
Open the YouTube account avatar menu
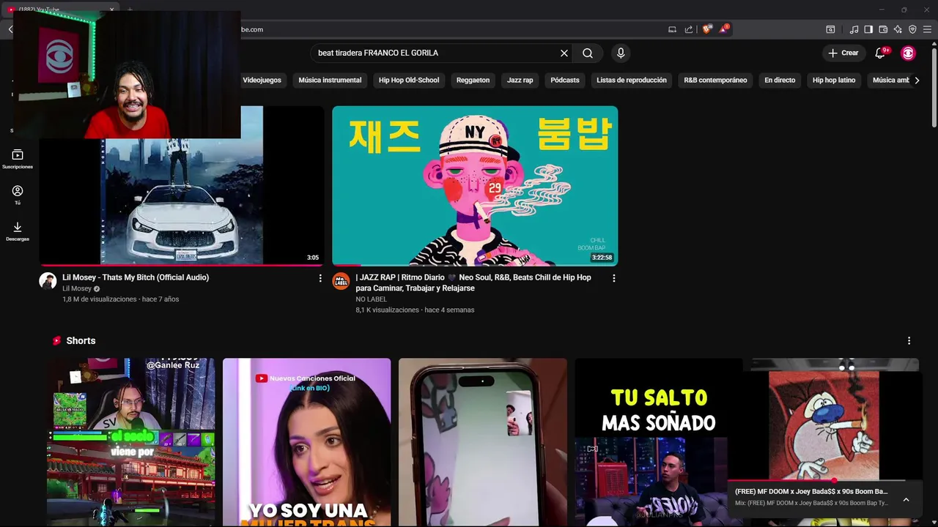[x=908, y=53]
